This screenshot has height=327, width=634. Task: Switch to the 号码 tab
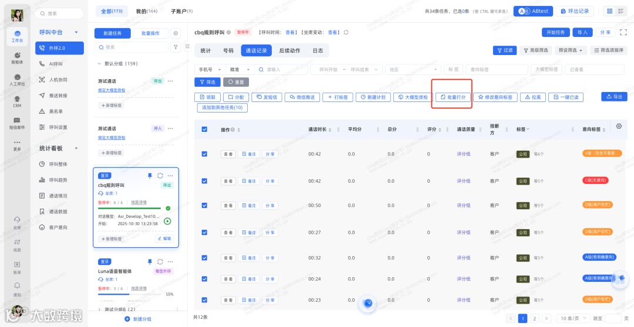(x=228, y=50)
